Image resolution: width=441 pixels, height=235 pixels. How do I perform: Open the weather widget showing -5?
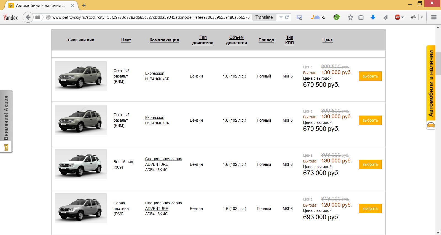318,17
